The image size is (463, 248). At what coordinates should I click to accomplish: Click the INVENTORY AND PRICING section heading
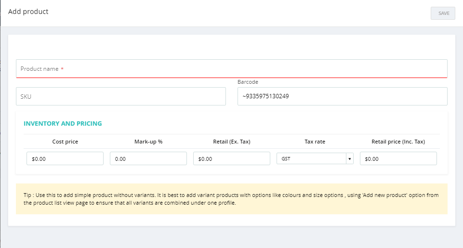tap(63, 123)
